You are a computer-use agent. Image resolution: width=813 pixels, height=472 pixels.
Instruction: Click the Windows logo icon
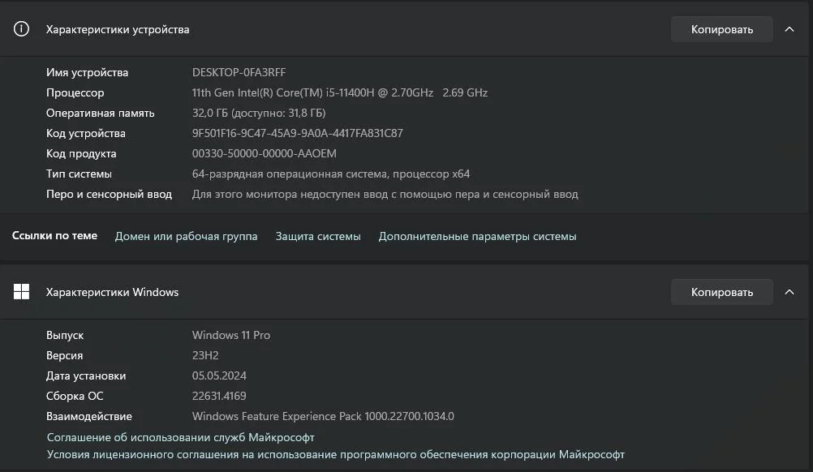(x=22, y=292)
